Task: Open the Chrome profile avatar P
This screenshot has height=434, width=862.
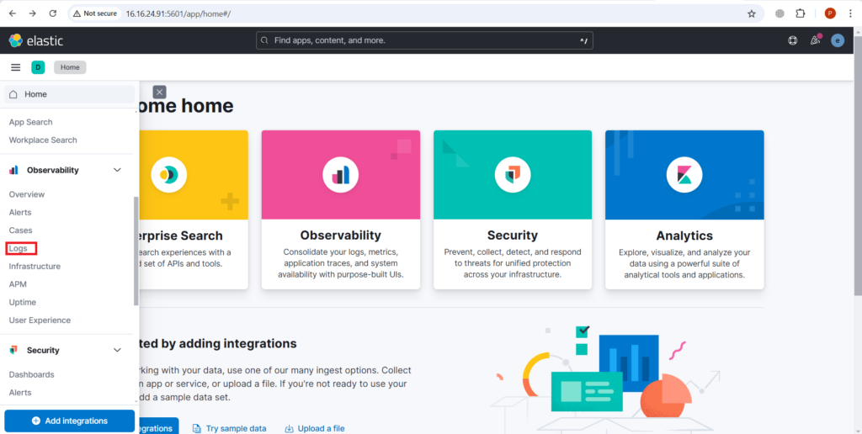Action: [x=830, y=13]
